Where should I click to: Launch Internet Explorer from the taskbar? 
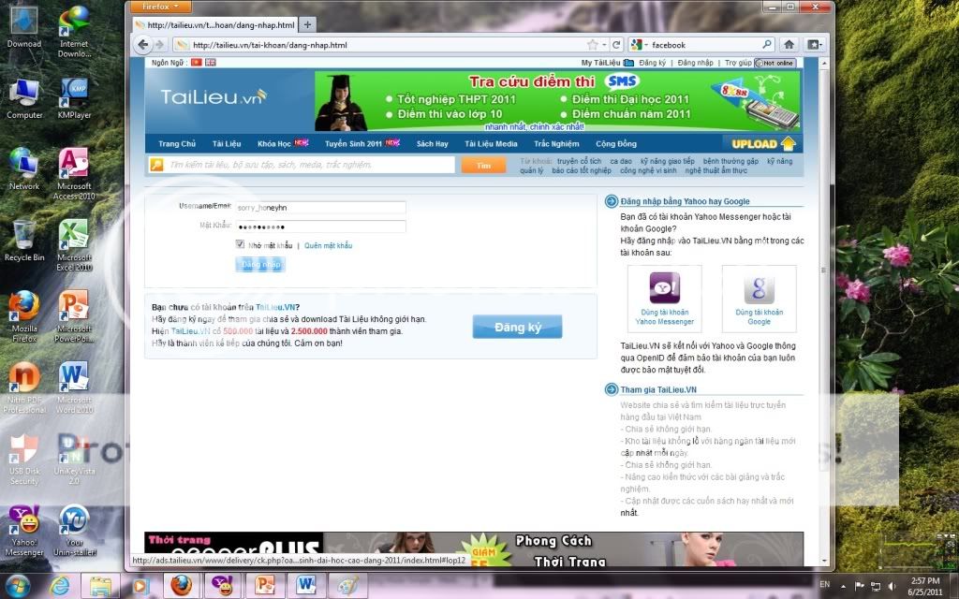(60, 586)
